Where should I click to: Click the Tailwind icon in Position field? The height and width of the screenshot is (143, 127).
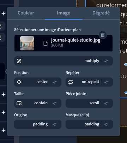pyautogui.click(x=55, y=82)
